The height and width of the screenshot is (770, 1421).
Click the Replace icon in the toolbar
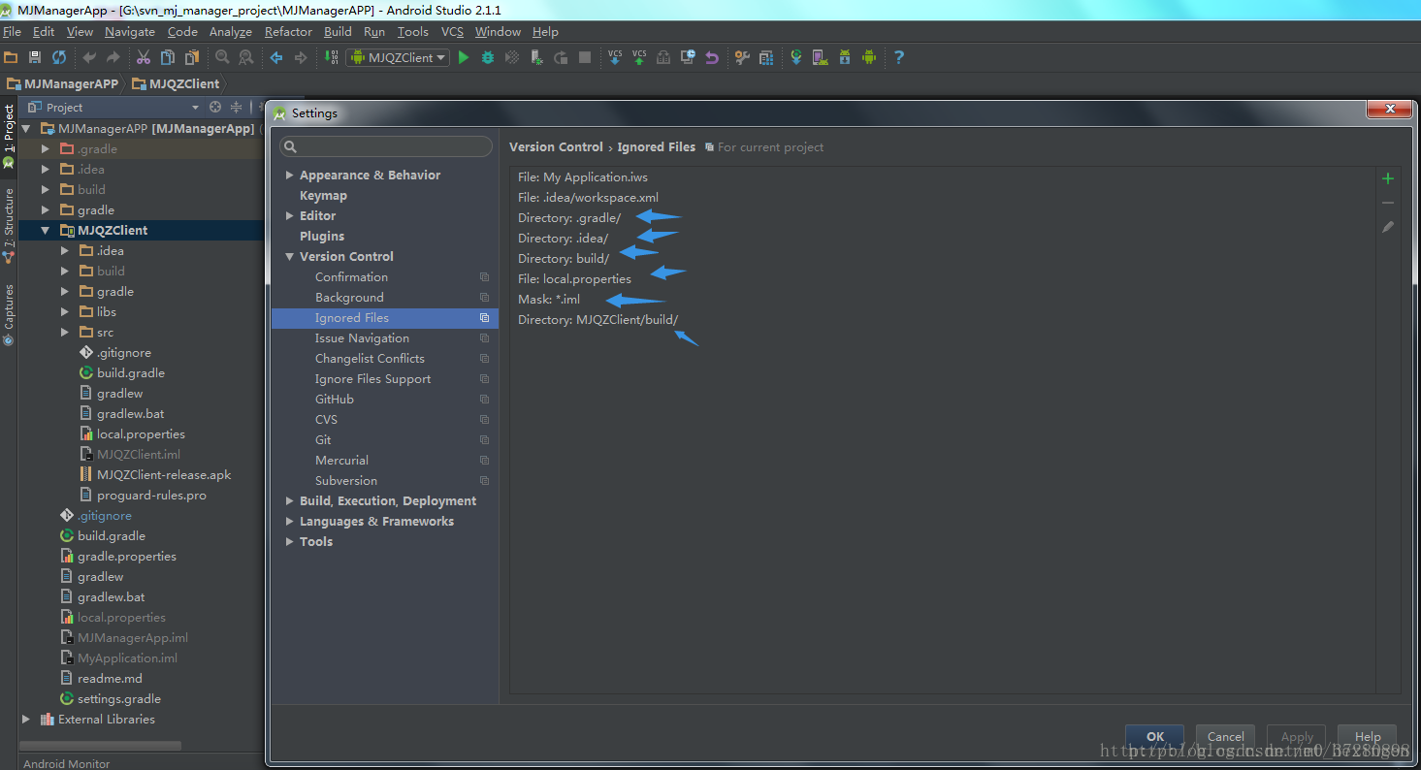pyautogui.click(x=245, y=57)
